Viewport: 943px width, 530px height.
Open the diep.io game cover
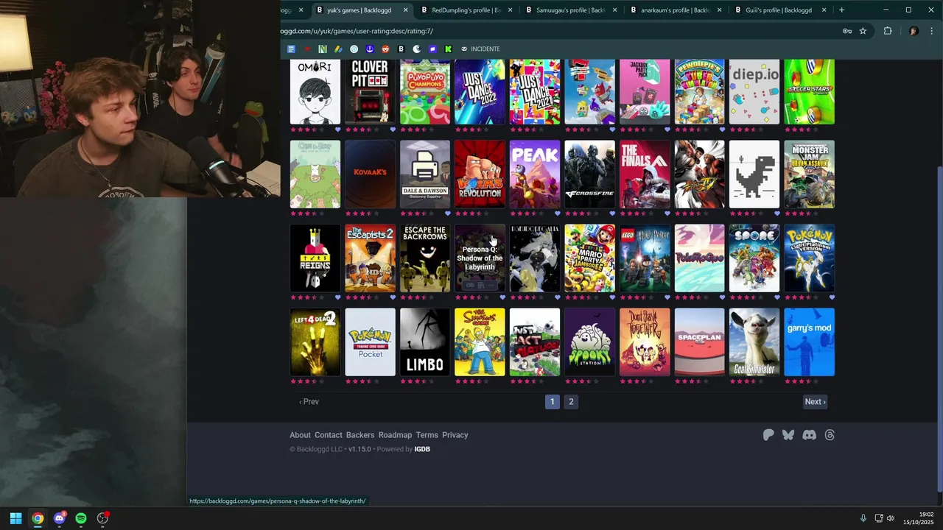point(754,92)
